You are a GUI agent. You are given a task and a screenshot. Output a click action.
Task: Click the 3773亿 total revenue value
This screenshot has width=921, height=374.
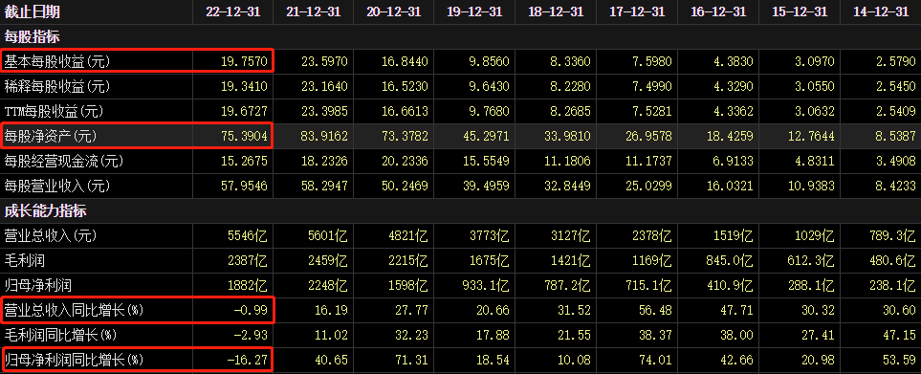point(490,236)
